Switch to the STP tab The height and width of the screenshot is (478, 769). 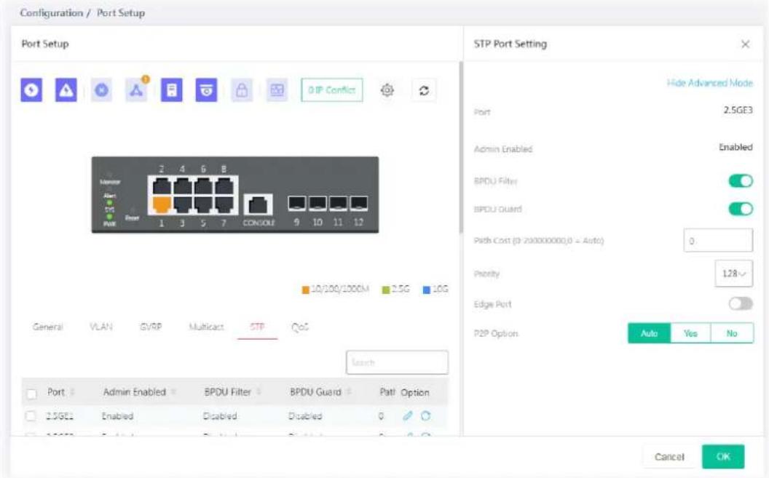tap(258, 327)
